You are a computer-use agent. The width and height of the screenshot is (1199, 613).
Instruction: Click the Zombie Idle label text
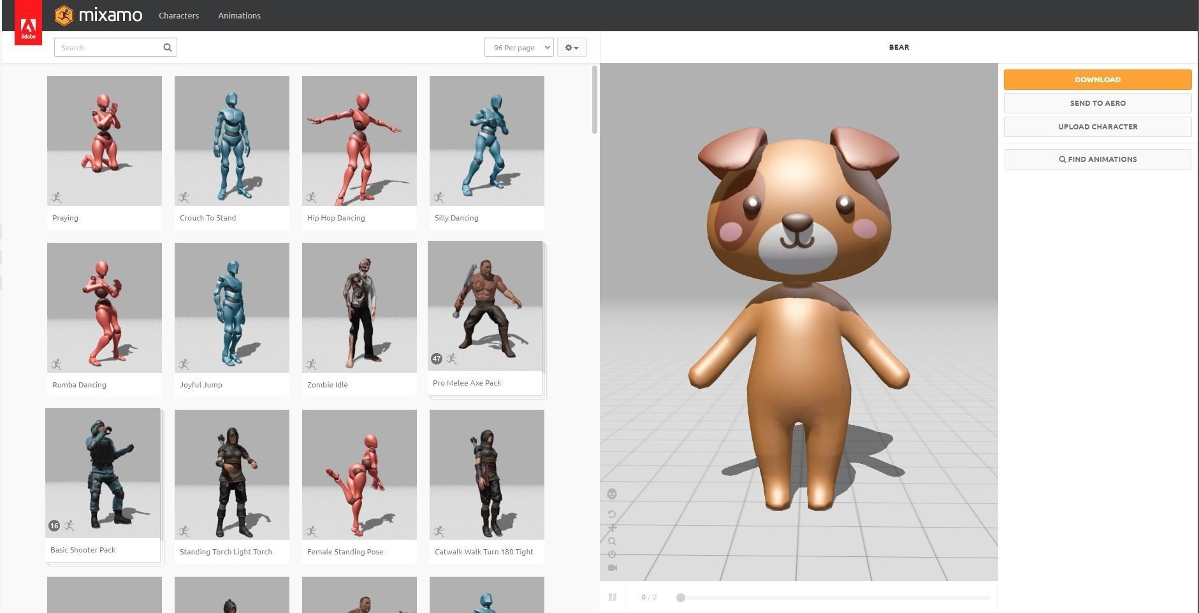[x=328, y=385]
